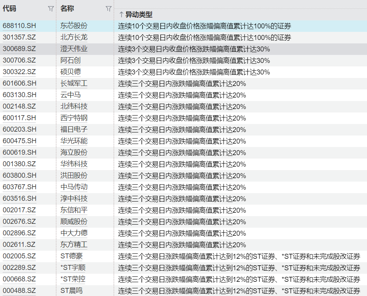Open stock code 000488.SZ
Viewport: 367px width, 296px height.
(19, 291)
